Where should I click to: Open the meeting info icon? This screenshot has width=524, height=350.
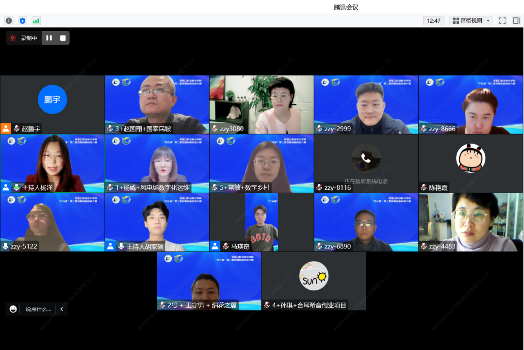[x=9, y=20]
